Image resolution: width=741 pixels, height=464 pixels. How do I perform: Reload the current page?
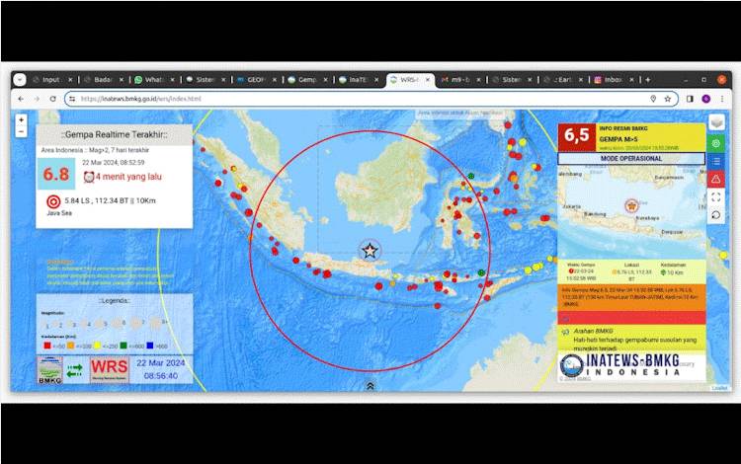click(53, 99)
